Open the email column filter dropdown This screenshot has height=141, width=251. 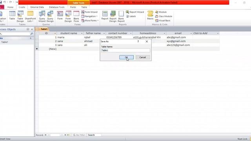191,33
